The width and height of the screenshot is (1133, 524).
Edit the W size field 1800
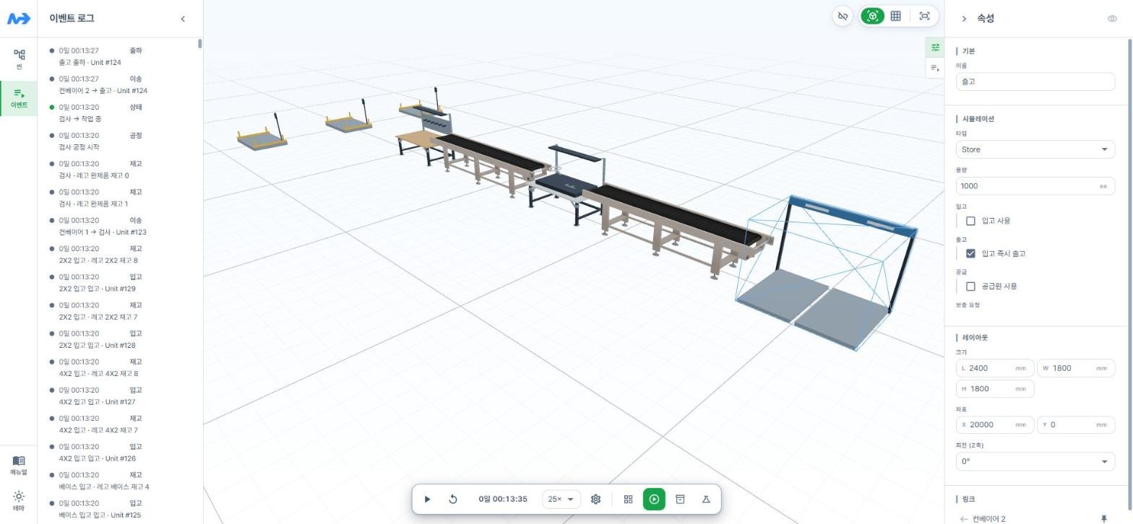tap(1076, 368)
